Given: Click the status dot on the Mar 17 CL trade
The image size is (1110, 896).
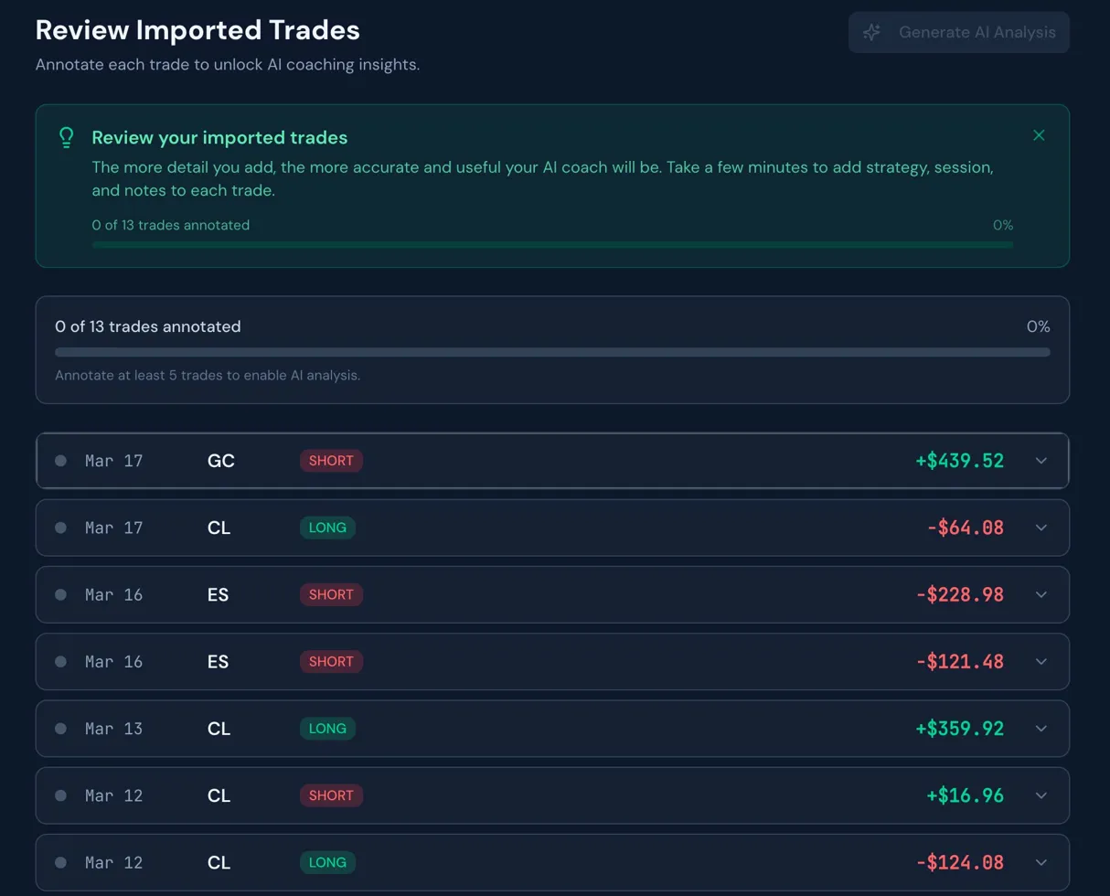Looking at the screenshot, I should click(x=60, y=528).
